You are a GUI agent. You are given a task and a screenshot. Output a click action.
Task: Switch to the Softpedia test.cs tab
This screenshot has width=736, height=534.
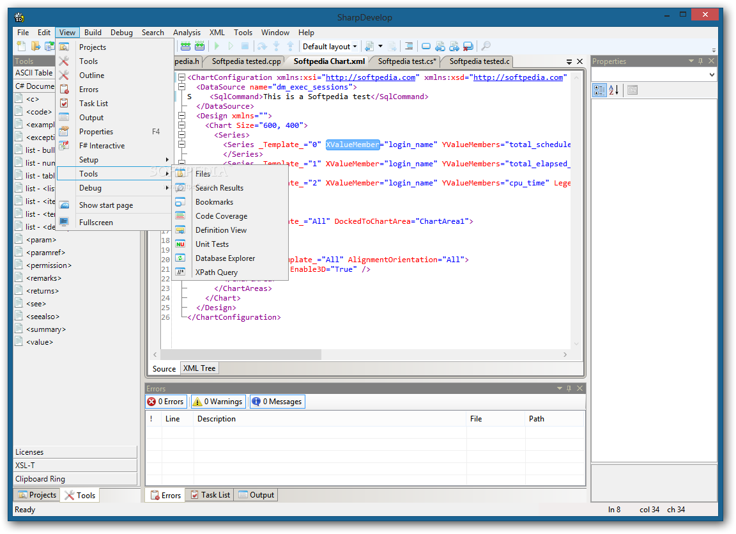406,61
